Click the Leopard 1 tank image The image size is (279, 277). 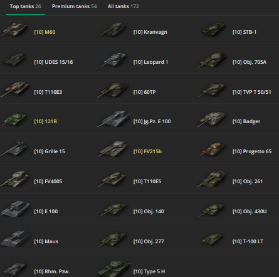113,60
